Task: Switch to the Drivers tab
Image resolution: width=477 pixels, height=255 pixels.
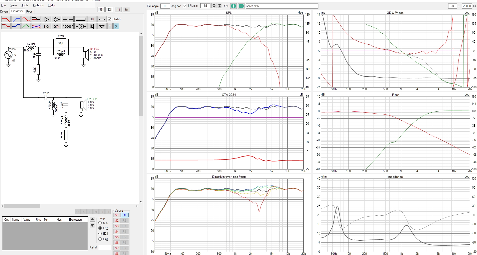Action: (5, 12)
